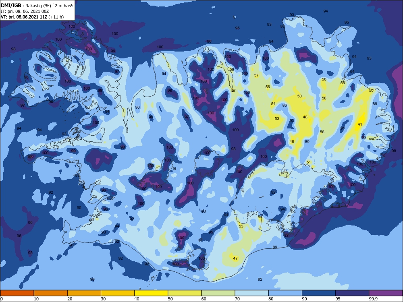
Task: Click the 40–50 bright yellow legend swatch
Action: pyautogui.click(x=151, y=293)
